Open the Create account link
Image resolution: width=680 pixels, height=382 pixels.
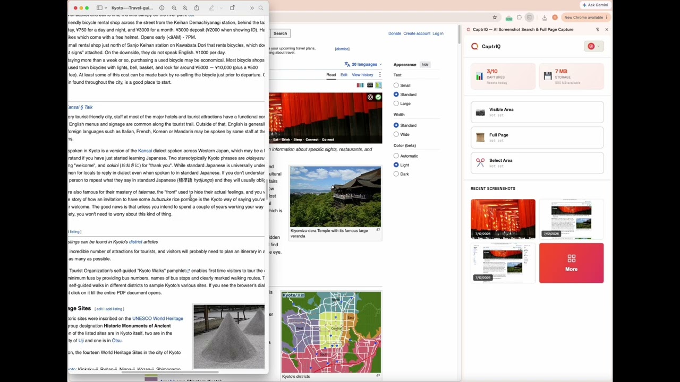416,33
